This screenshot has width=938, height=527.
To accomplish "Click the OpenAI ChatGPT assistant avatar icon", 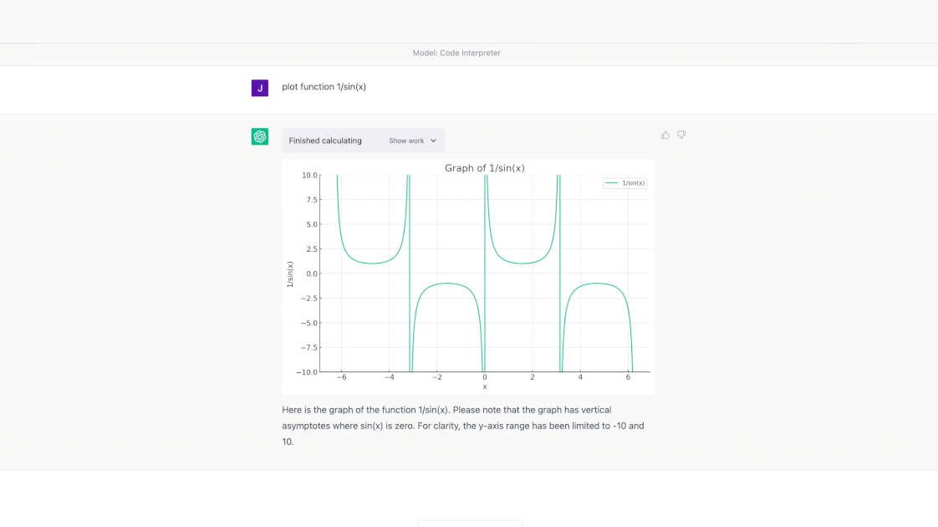I will (x=259, y=135).
